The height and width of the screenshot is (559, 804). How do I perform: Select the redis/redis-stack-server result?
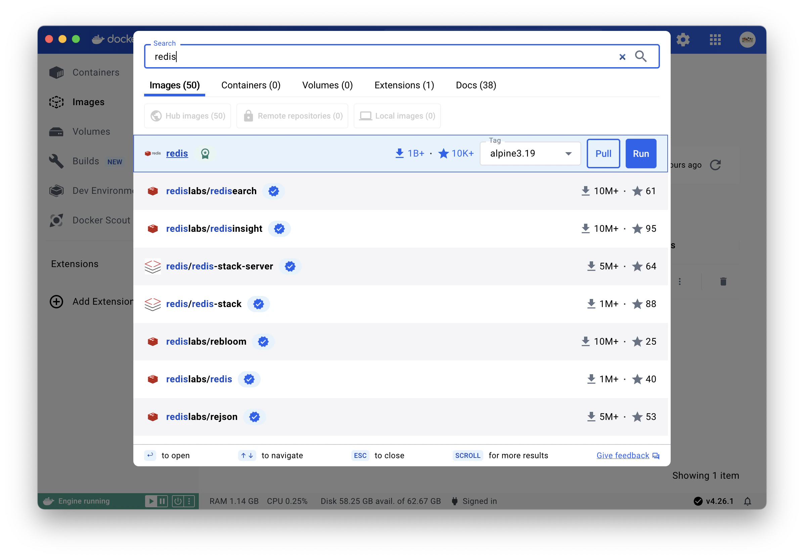coord(219,266)
